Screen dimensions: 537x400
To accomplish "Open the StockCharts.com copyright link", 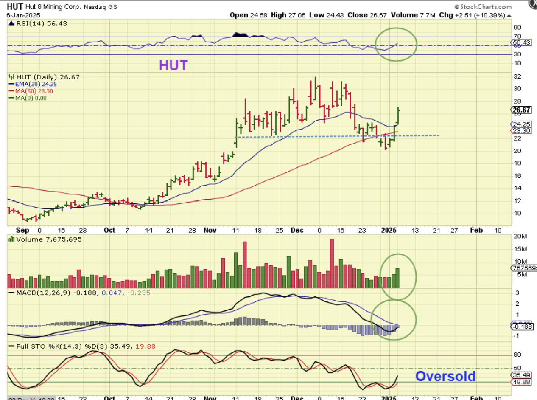I will click(x=482, y=7).
